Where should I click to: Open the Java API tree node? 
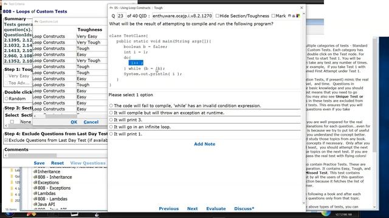click(46, 204)
